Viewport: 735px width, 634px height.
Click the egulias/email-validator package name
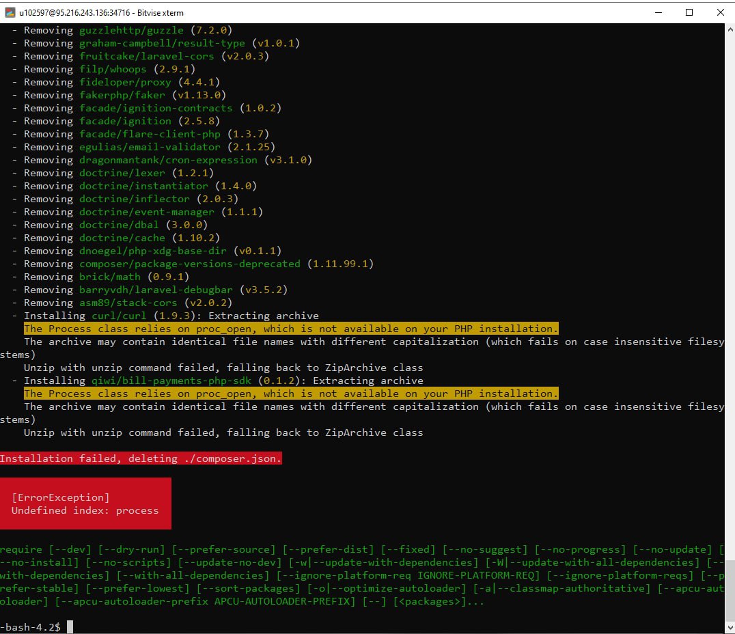click(x=150, y=148)
